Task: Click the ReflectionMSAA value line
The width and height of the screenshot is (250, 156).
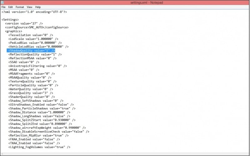Action: [x=32, y=58]
